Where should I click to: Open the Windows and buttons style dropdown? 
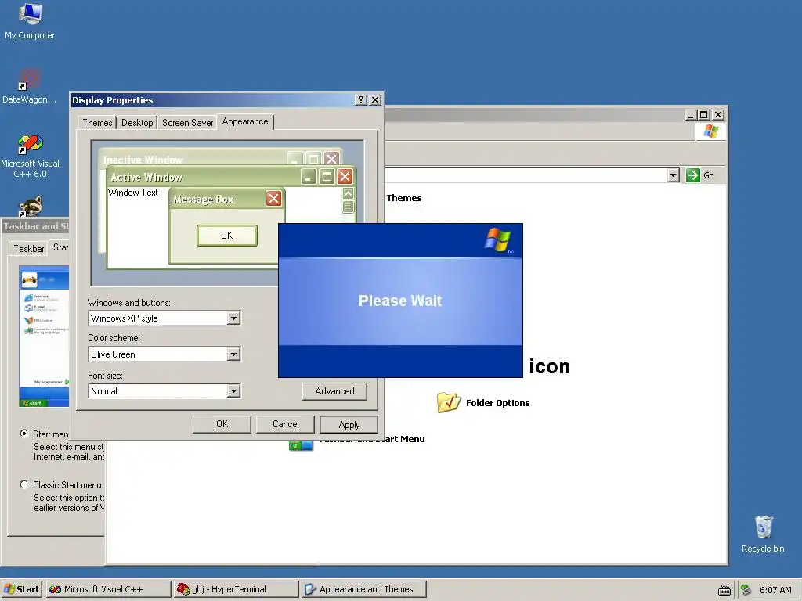[233, 318]
